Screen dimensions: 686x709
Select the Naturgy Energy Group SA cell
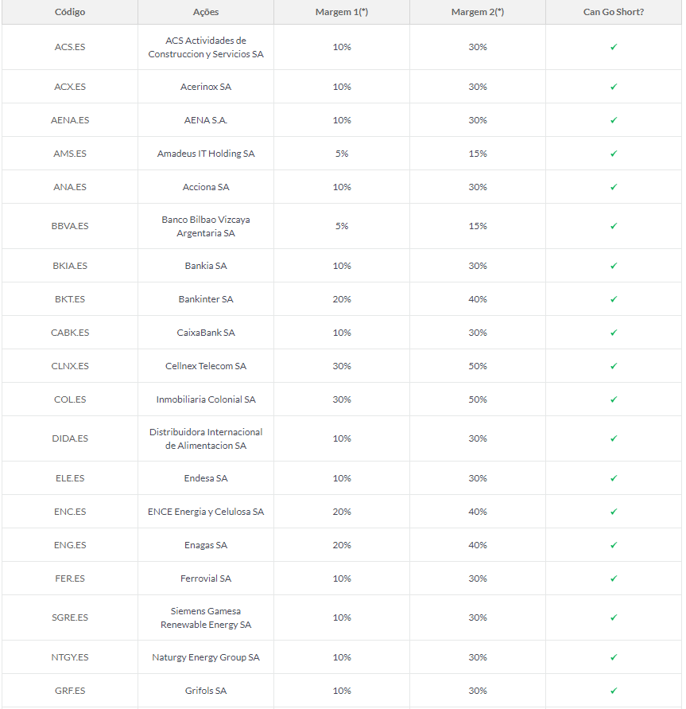(206, 657)
